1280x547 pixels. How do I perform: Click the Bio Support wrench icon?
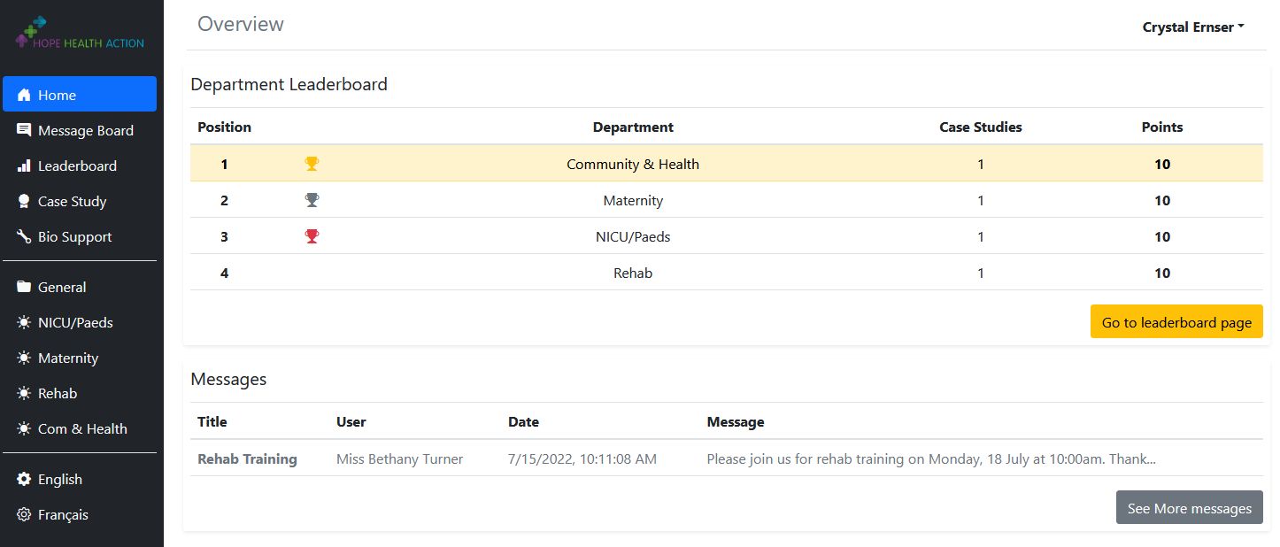(24, 236)
